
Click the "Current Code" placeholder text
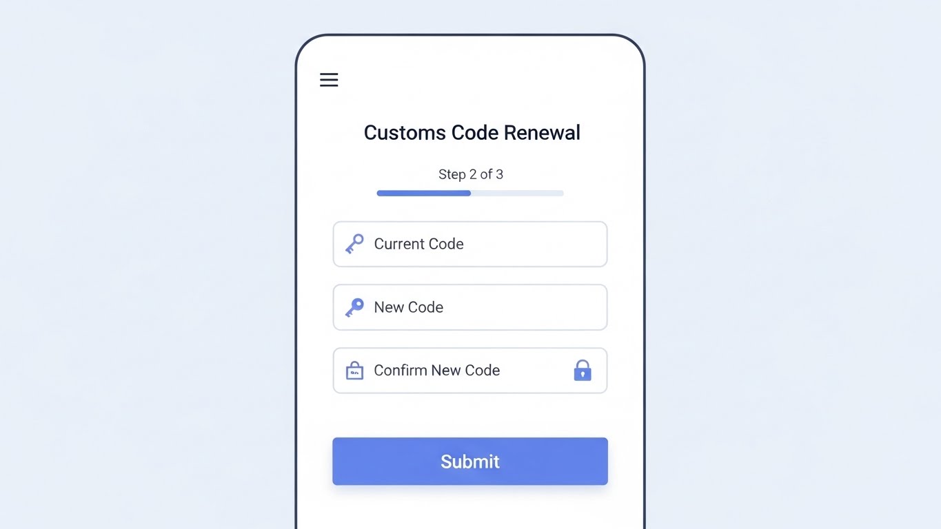click(x=418, y=244)
